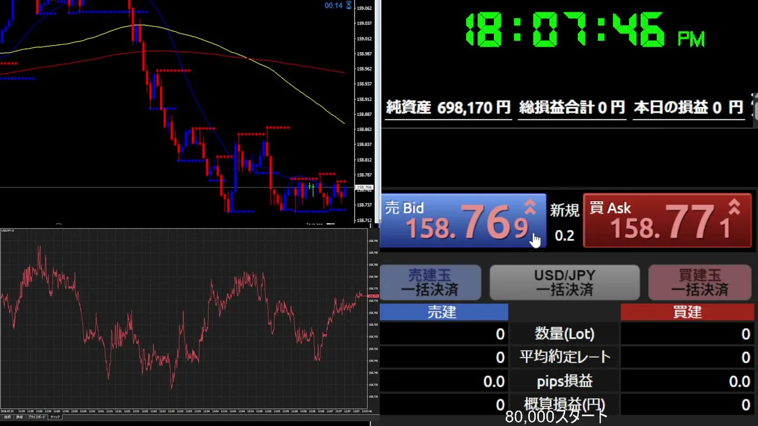The width and height of the screenshot is (758, 426).
Task: Click the blue 売 Bid 158.769 sell button
Action: click(x=463, y=221)
